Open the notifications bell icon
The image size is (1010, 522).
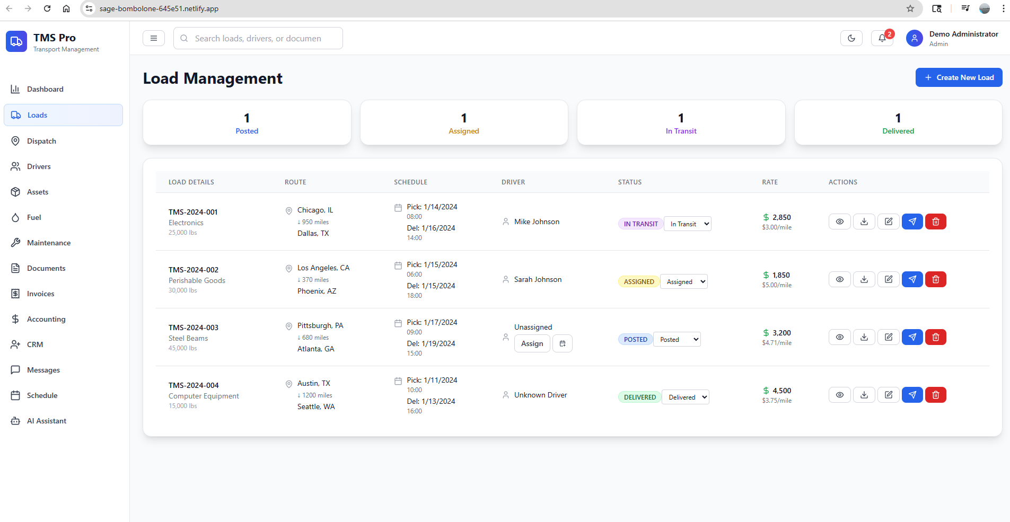tap(881, 38)
